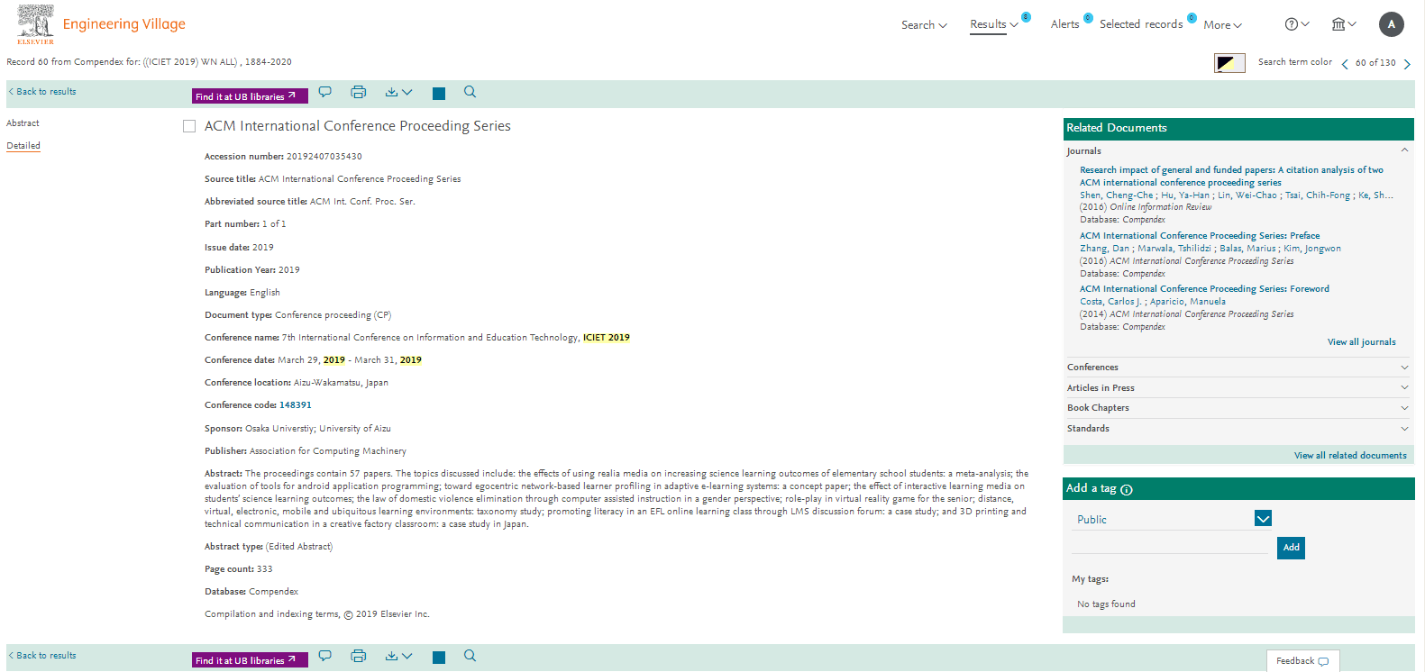Click author Marwala, Tshilidzi link
This screenshot has height=672, width=1425.
point(1174,249)
